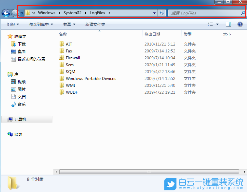Click the Fax folder icon

(x=62, y=51)
